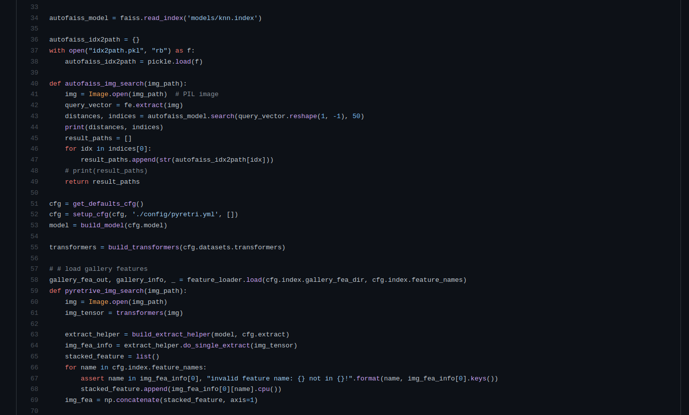Click 'models/knn.index' string literal
689x415 pixels.
click(222, 18)
